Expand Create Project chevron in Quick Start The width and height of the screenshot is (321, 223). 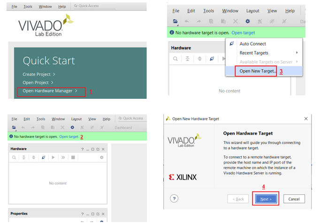[x=54, y=74]
